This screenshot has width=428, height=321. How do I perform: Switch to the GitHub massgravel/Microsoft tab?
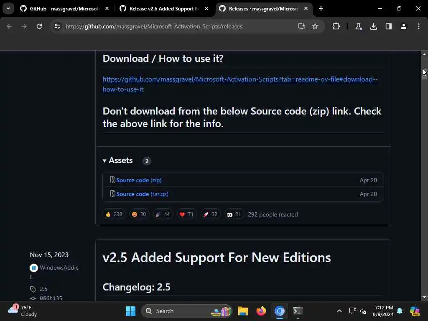(64, 9)
